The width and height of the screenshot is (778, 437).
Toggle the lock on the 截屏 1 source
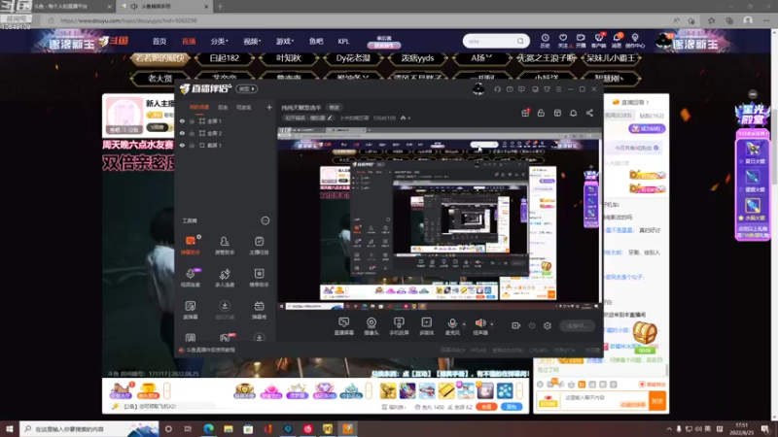coord(192,145)
